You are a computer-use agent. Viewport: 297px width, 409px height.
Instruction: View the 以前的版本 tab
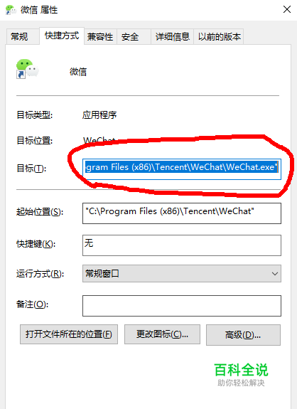[219, 36]
